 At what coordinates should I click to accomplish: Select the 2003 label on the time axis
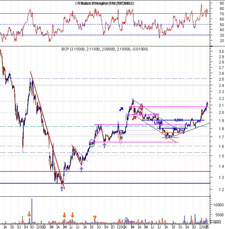[x=41, y=227]
